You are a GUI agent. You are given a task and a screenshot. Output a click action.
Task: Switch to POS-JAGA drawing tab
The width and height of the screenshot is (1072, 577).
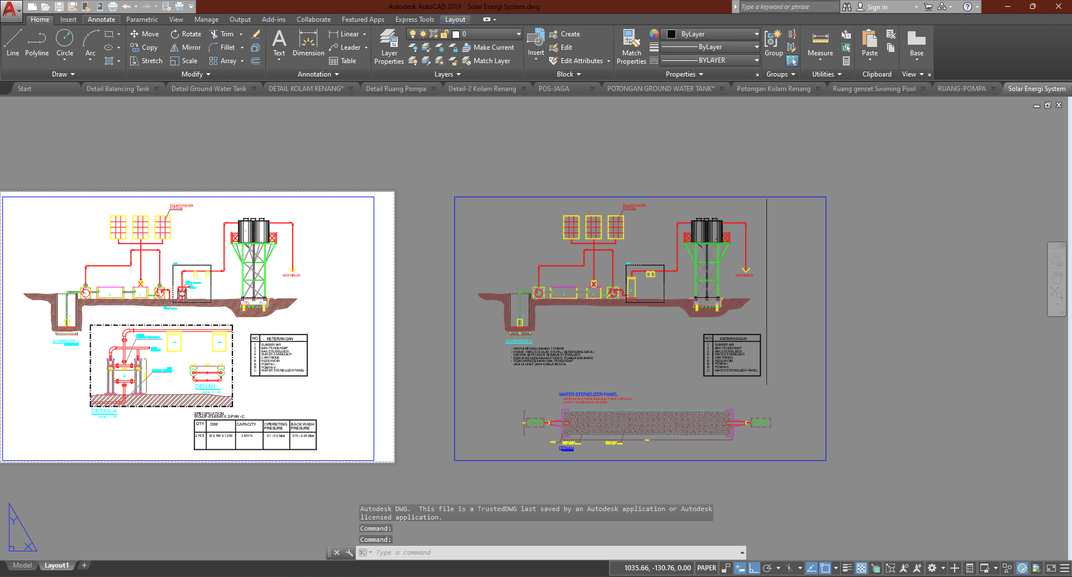tap(554, 89)
